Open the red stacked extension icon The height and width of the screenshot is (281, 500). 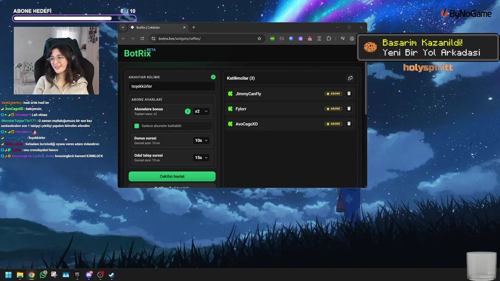click(310, 38)
